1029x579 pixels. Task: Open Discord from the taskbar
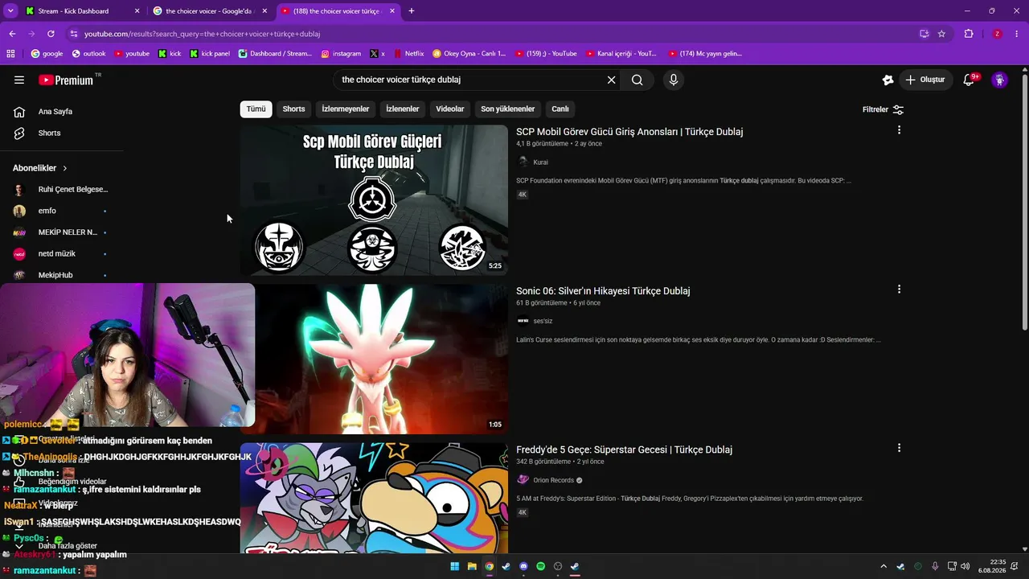click(x=523, y=566)
